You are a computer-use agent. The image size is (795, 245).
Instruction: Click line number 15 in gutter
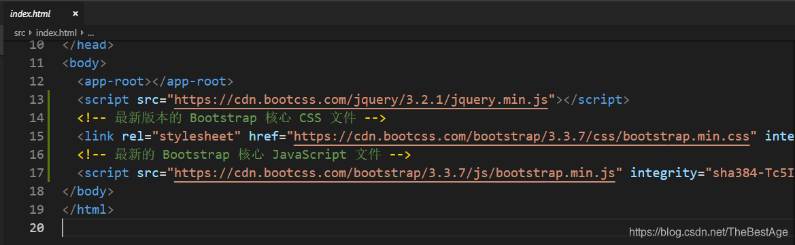click(37, 136)
